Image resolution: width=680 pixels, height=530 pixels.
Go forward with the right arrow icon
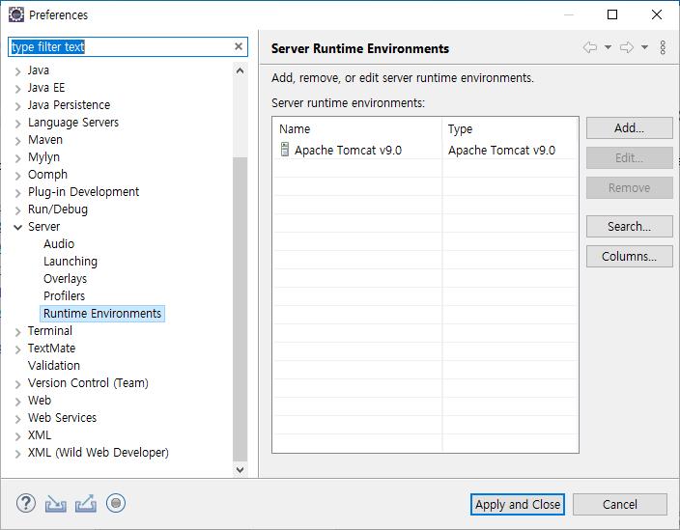coord(626,47)
